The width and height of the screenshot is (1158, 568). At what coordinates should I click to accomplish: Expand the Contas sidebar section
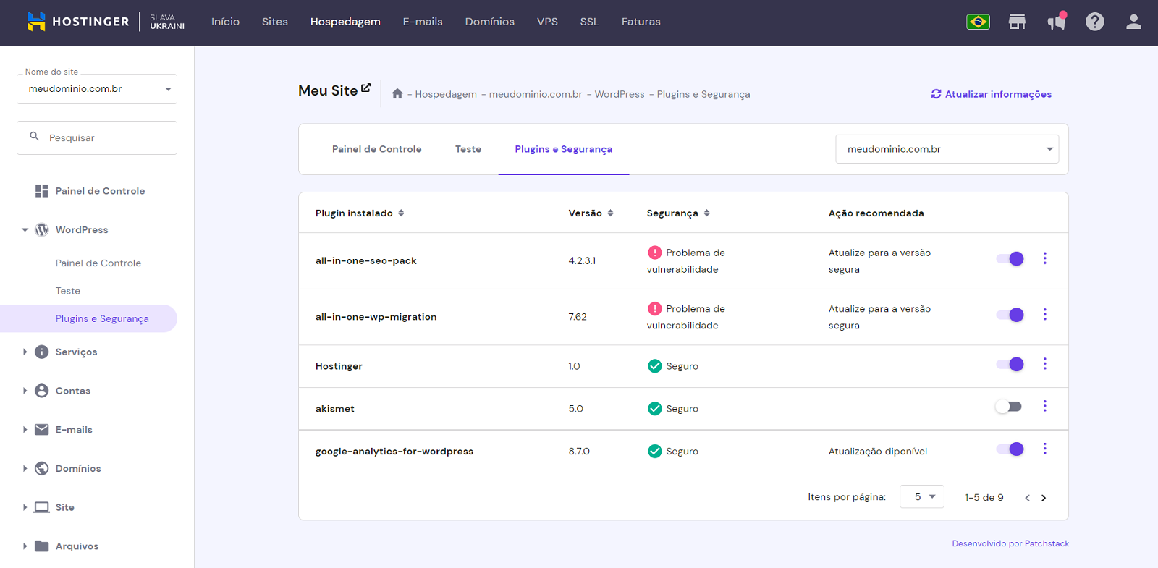tap(25, 391)
